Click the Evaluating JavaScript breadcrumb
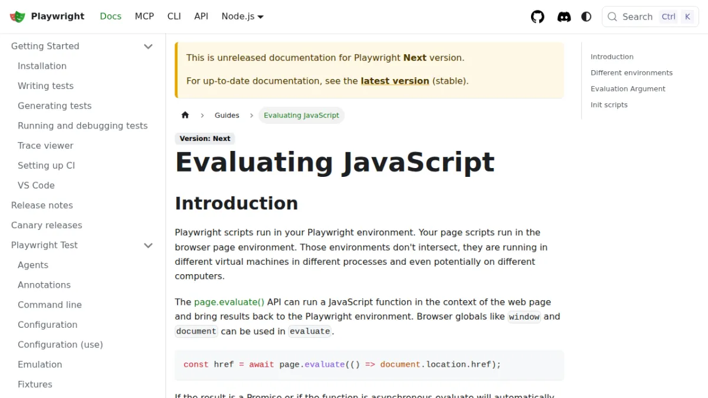 pos(301,115)
